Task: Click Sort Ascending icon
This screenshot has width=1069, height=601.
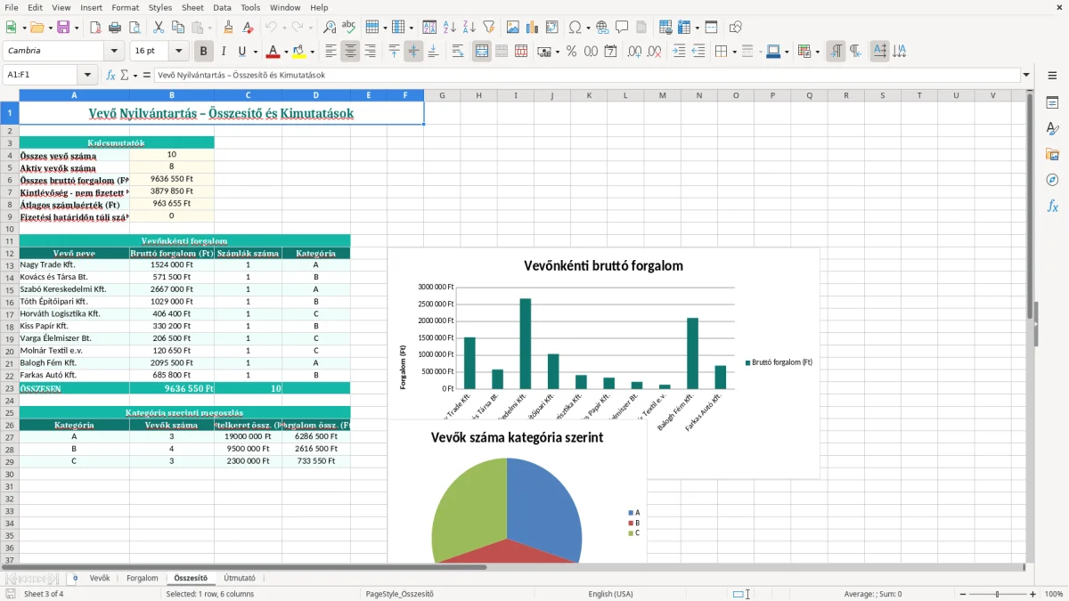Action: point(450,28)
